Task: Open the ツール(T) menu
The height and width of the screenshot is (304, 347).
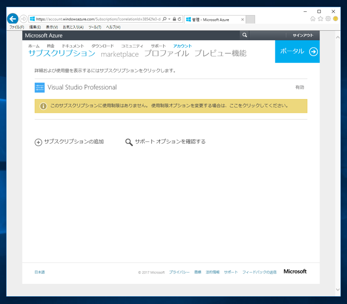Action: (x=95, y=27)
